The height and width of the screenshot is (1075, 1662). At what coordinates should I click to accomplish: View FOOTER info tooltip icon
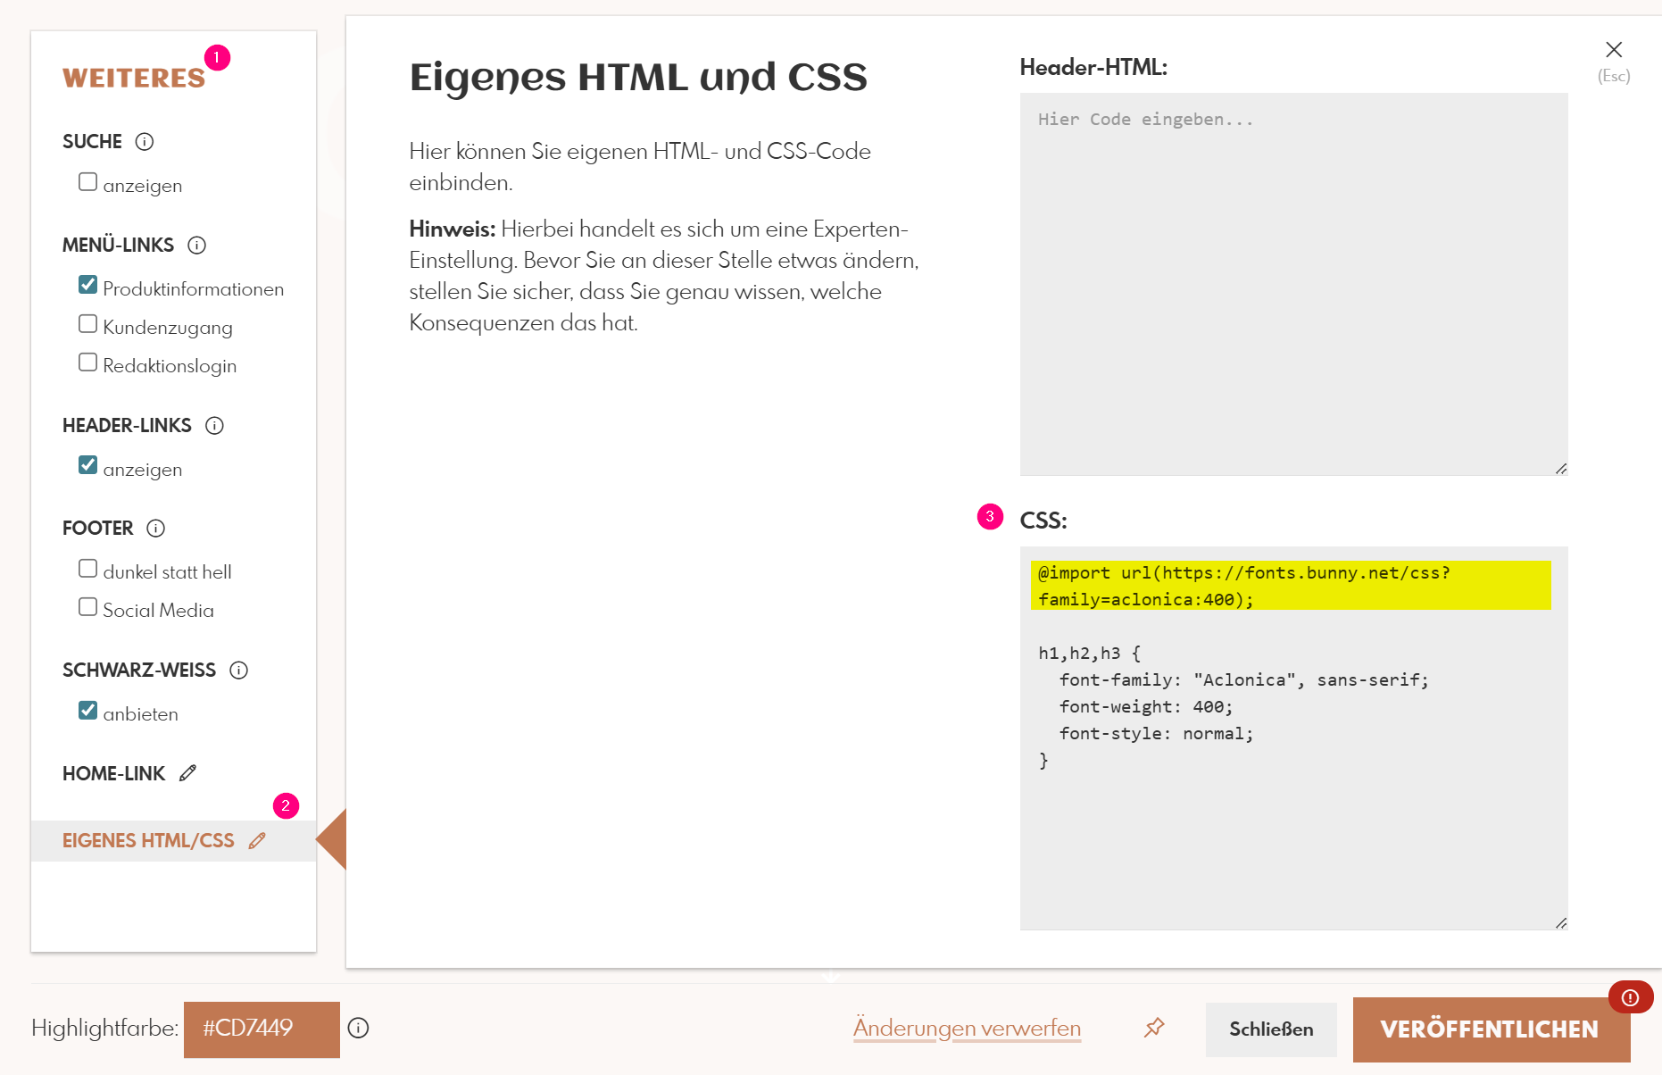pos(156,529)
